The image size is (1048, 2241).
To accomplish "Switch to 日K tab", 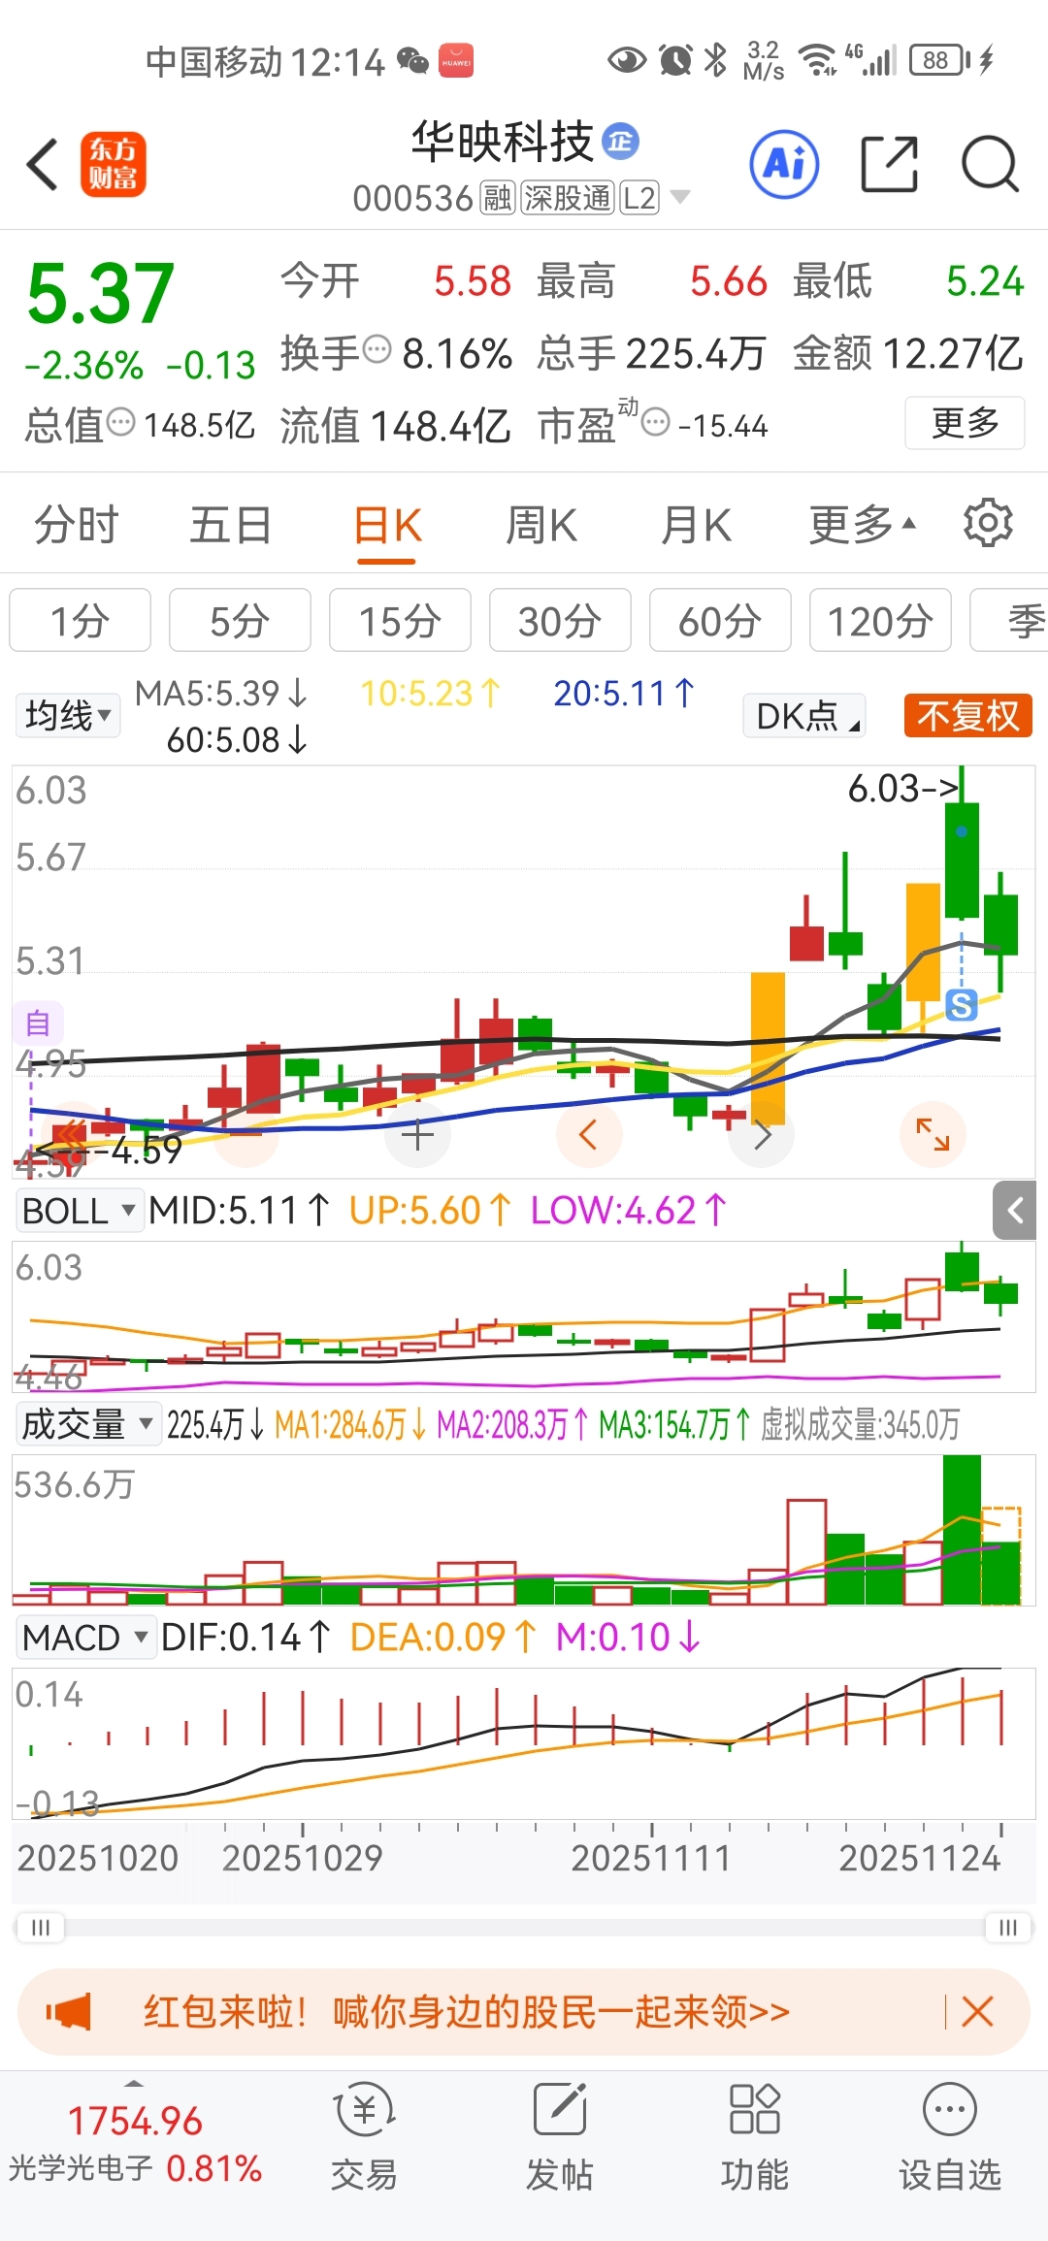I will click(386, 525).
